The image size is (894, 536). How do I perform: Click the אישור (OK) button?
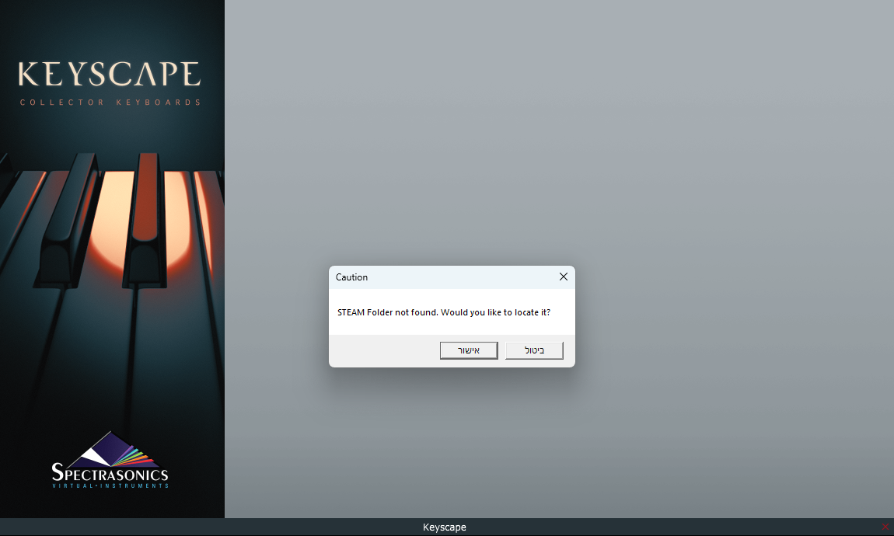point(468,350)
